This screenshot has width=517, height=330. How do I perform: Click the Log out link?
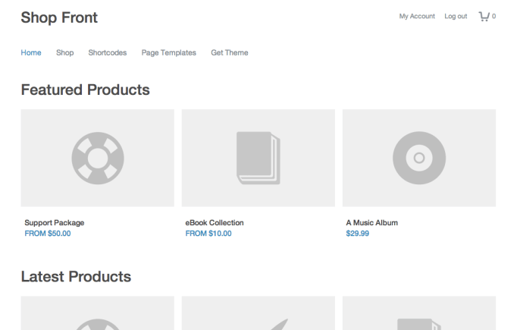click(456, 16)
